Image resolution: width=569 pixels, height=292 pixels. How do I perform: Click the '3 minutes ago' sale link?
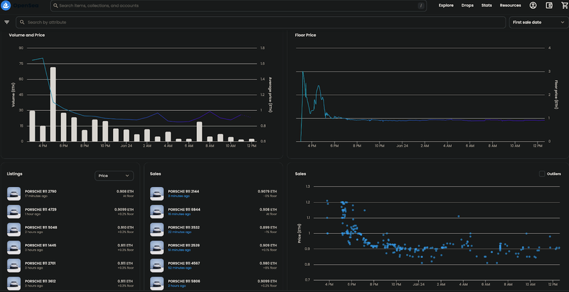point(179,196)
